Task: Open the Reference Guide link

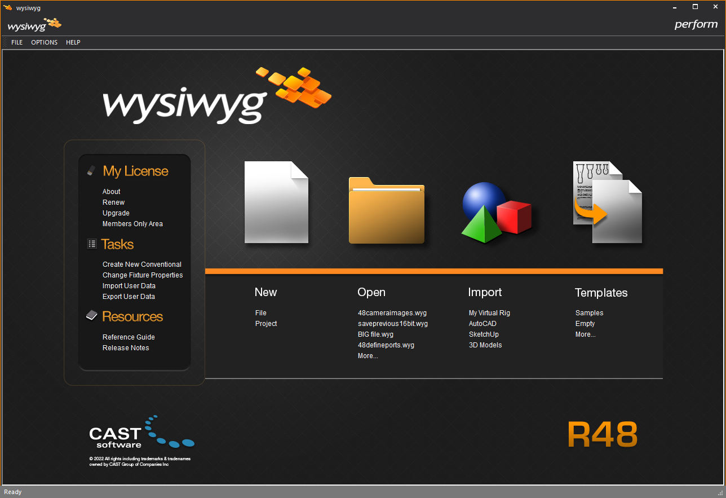Action: tap(129, 337)
